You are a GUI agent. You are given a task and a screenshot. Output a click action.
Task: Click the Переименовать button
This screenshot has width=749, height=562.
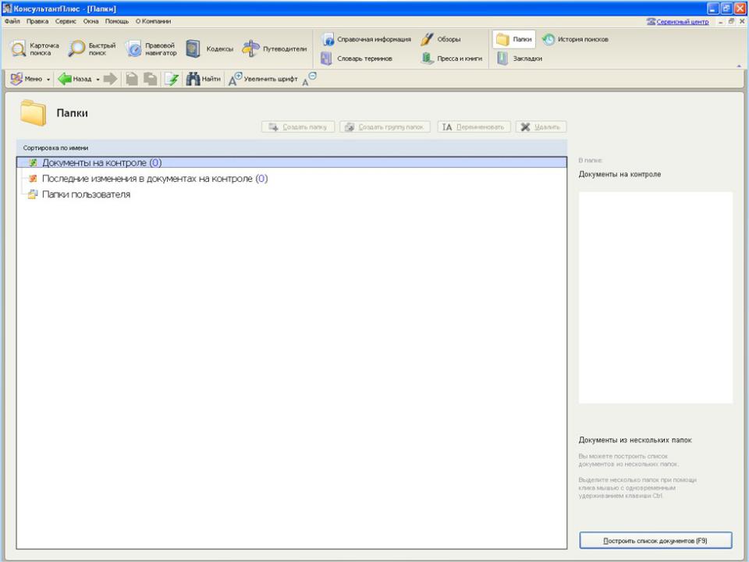(x=474, y=126)
